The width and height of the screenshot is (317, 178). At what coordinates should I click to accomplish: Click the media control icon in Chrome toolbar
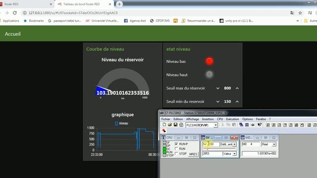coord(310,13)
